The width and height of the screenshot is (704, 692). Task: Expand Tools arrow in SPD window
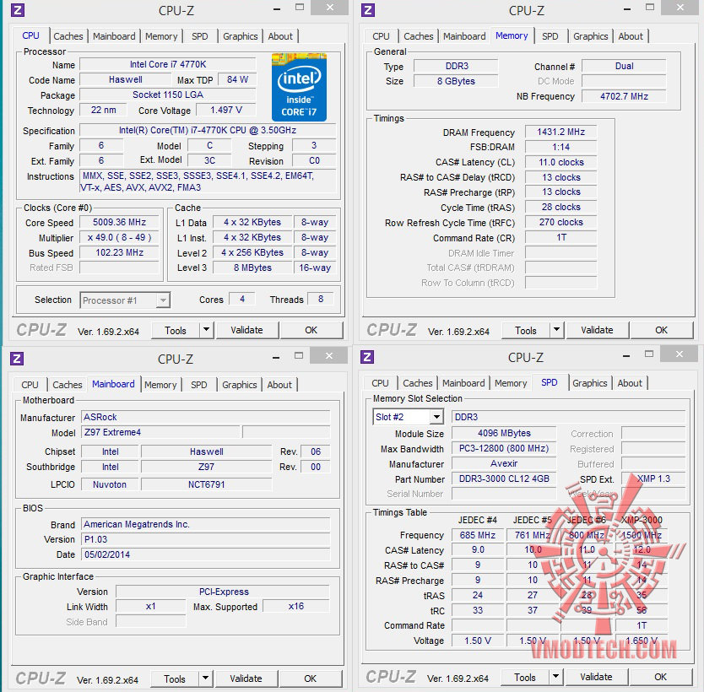pyautogui.click(x=555, y=676)
